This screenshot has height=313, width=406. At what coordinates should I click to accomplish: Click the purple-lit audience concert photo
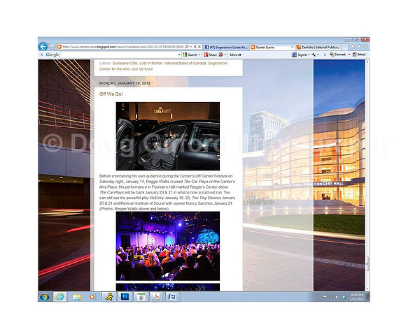(168, 246)
